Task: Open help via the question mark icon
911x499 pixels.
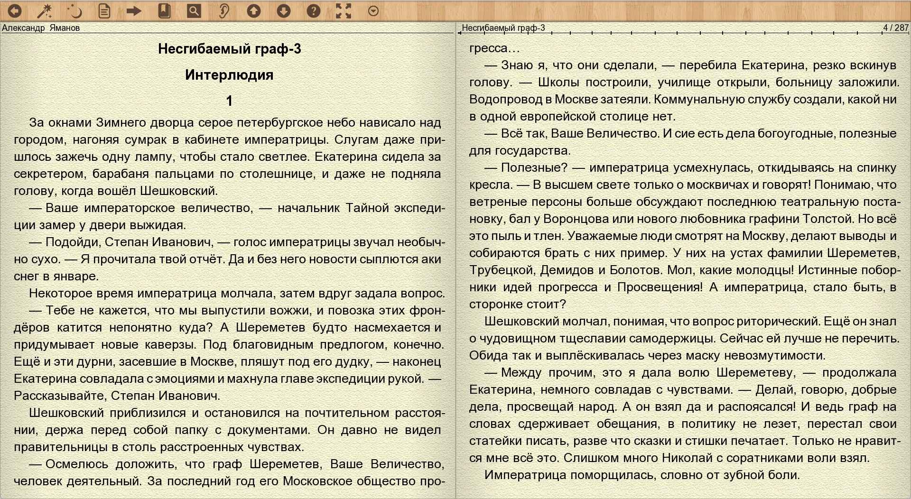Action: point(314,11)
